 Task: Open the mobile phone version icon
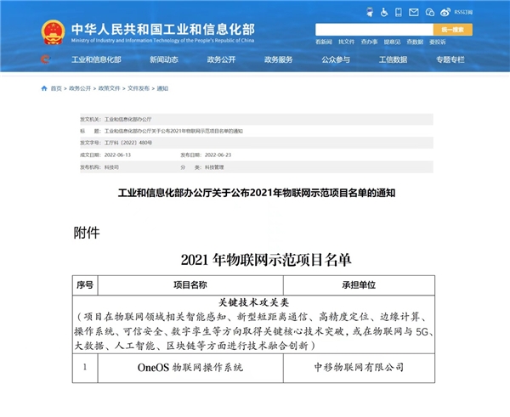[x=399, y=13]
